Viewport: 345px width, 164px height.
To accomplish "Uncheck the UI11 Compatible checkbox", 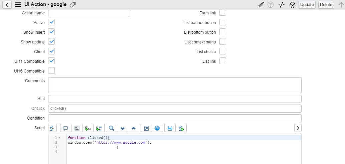I will (x=51, y=61).
